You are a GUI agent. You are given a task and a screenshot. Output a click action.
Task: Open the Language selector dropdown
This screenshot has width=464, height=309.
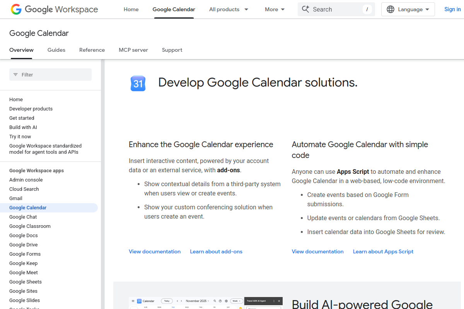(x=408, y=9)
